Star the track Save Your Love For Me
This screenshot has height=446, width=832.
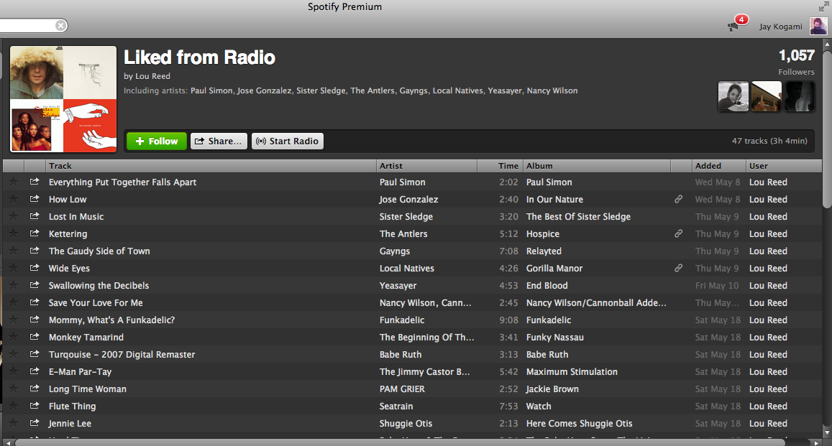coord(13,302)
